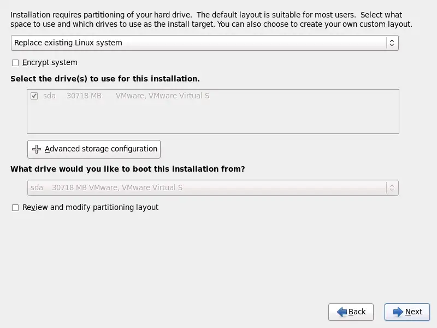This screenshot has height=328, width=437.
Task: Click the up-down arrows of the Replace existing Linux system combo
Action: click(x=392, y=43)
